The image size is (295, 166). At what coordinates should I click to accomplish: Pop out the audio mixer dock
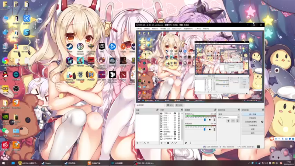coord(215,110)
